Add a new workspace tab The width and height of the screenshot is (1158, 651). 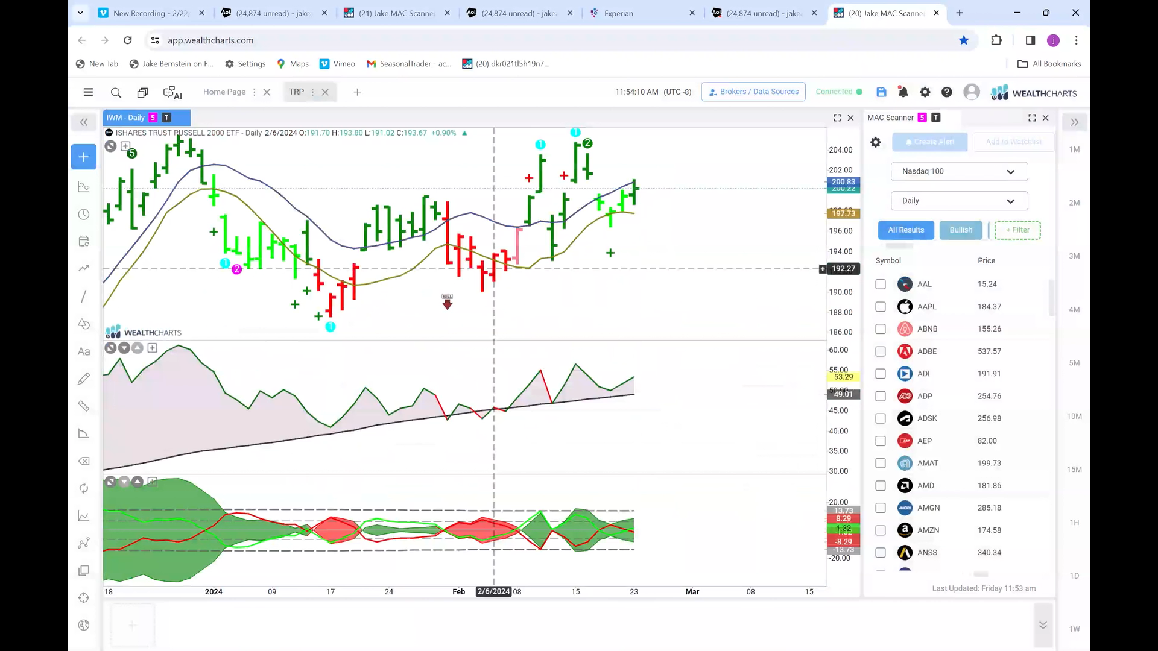click(357, 92)
